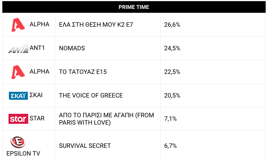Click the NOMADS program title

[72, 48]
